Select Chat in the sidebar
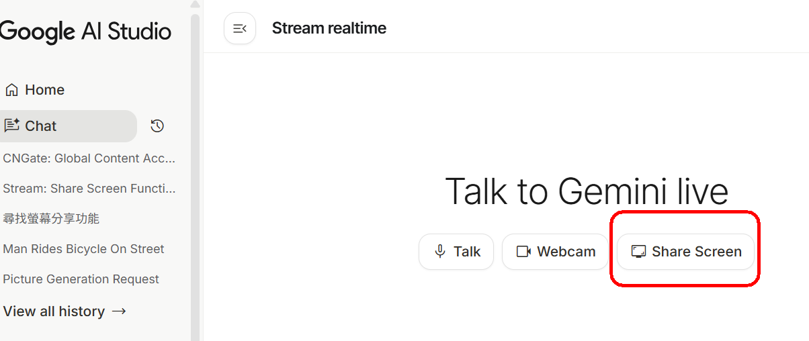 pyautogui.click(x=41, y=126)
